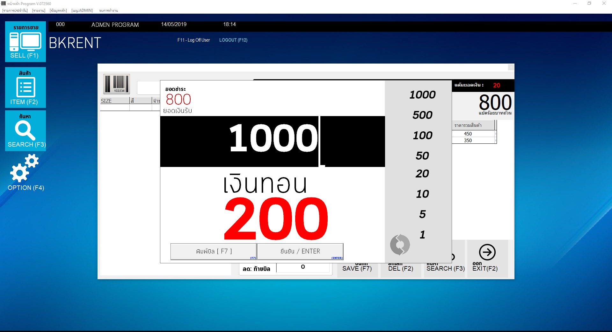
Task: Choose the 100 denomination value
Action: [x=422, y=135]
